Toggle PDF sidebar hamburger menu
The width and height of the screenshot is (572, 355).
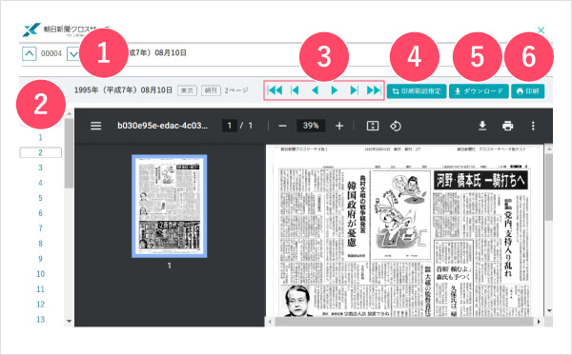pos(96,126)
